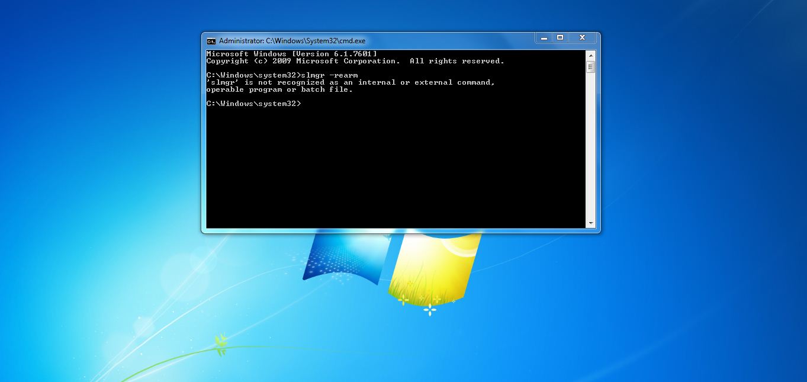Click the blinking cursor after system32 prompt
This screenshot has width=807, height=382.
(305, 103)
